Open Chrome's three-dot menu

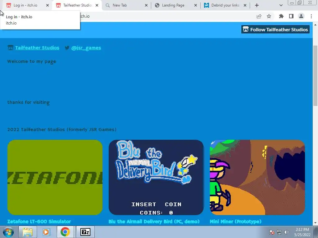pos(311,16)
